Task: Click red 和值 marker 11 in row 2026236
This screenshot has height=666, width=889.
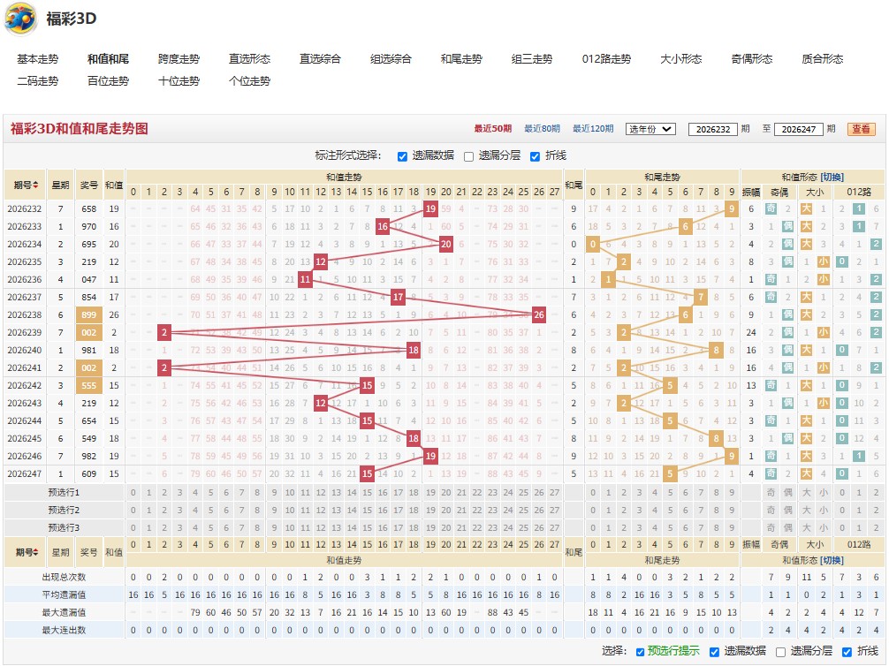Action: [x=305, y=279]
